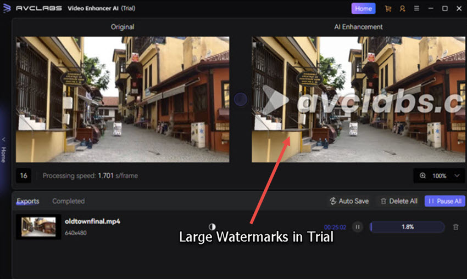
Task: Switch to the Completed tab
Action: point(68,201)
